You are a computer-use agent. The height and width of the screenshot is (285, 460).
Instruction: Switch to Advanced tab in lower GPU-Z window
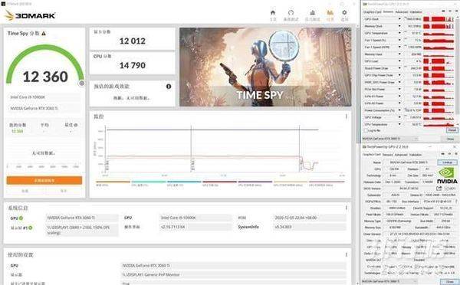[x=401, y=155]
